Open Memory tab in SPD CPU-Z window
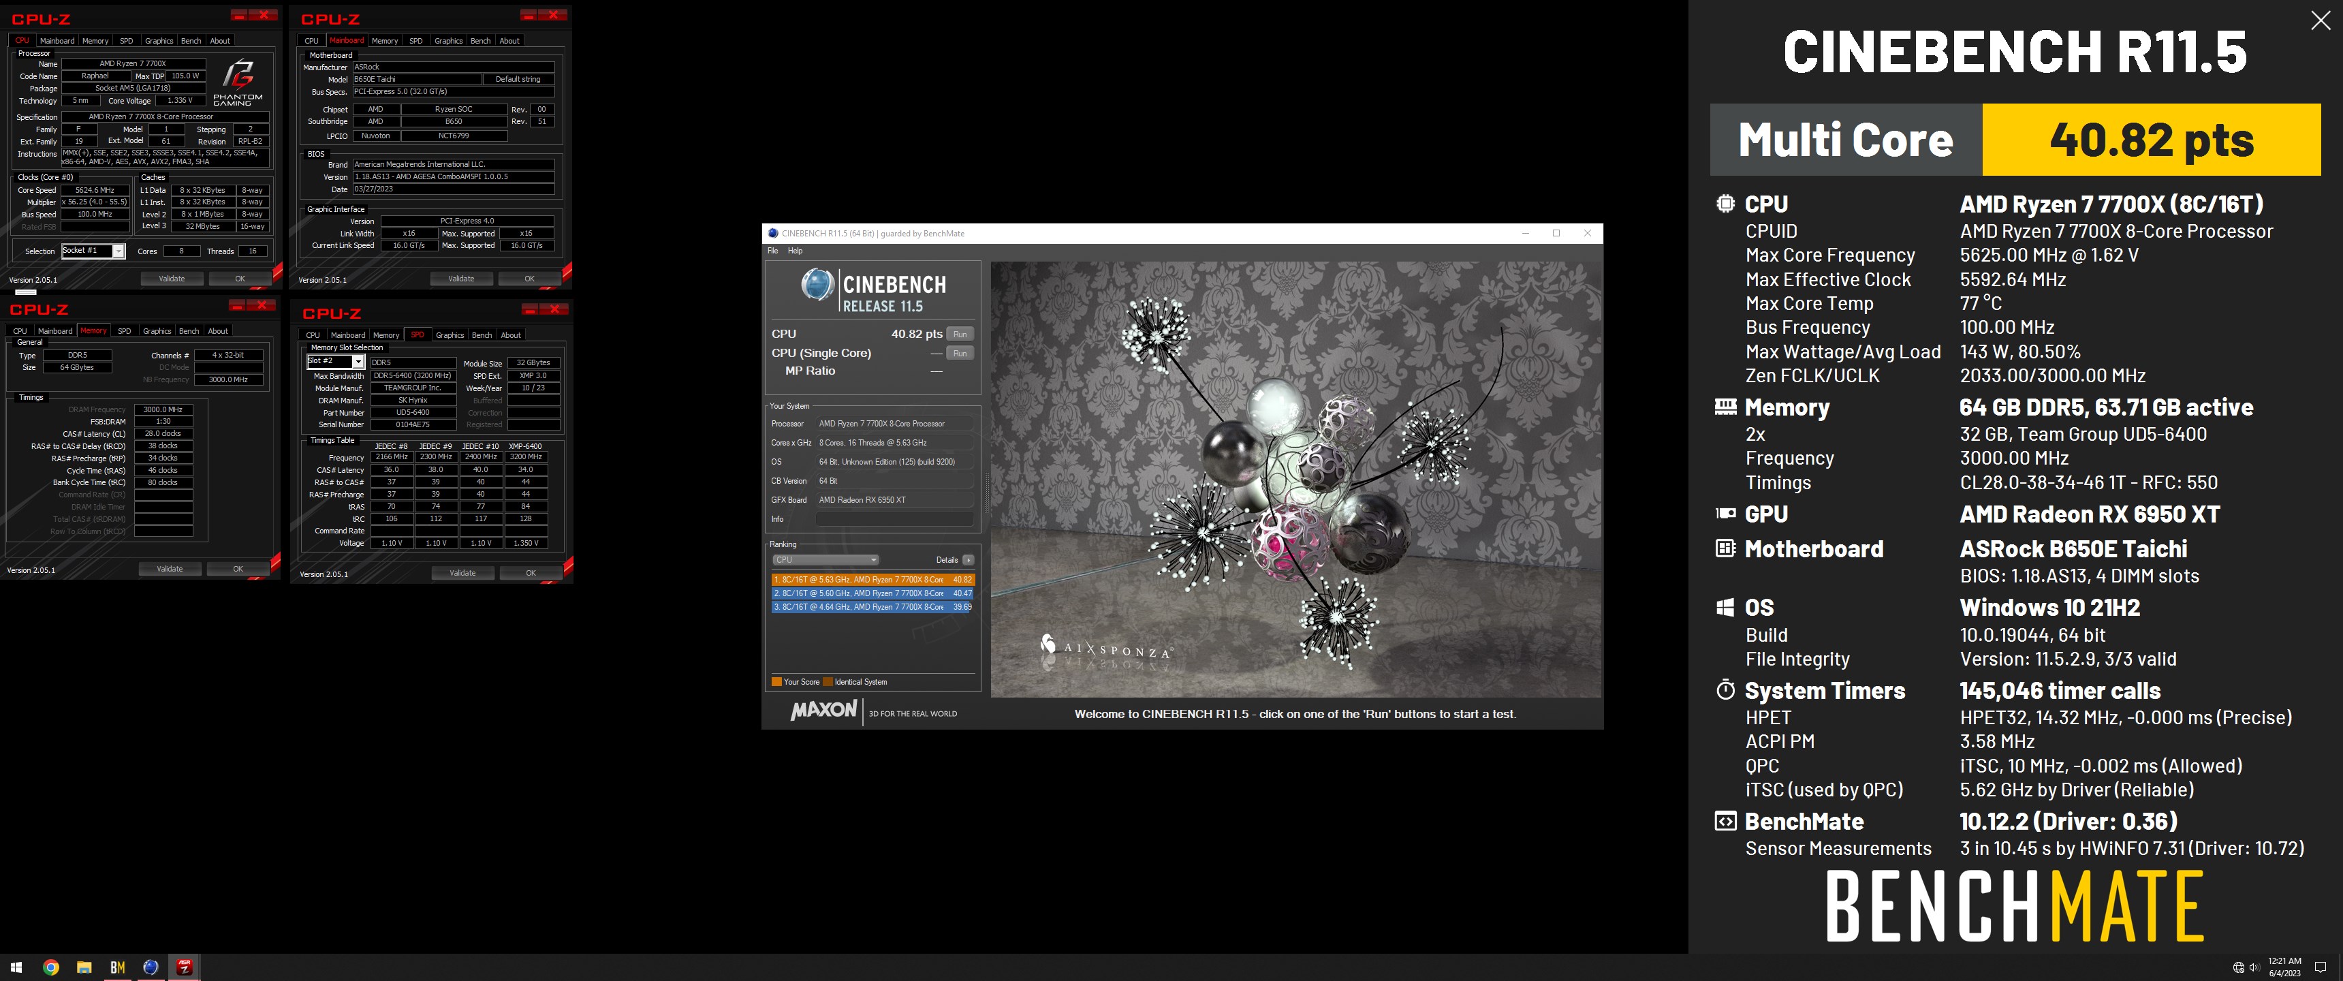 (x=386, y=336)
